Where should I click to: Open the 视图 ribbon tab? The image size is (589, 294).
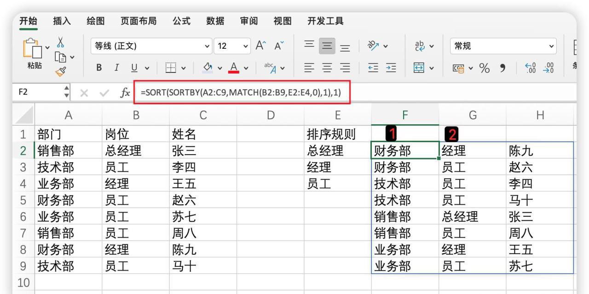[x=283, y=21]
